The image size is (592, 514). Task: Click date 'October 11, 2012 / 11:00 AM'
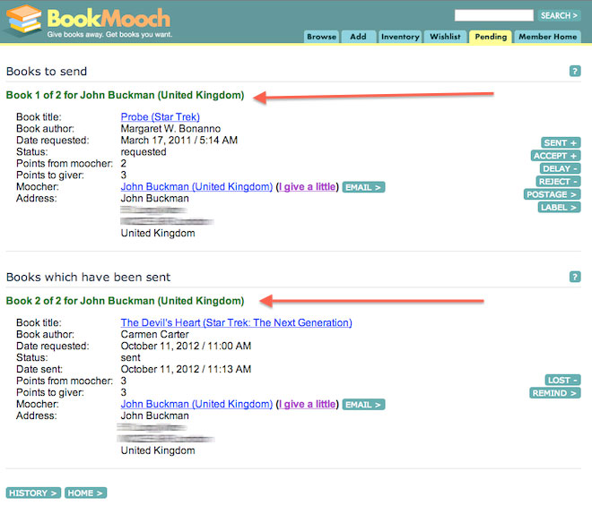tap(186, 346)
